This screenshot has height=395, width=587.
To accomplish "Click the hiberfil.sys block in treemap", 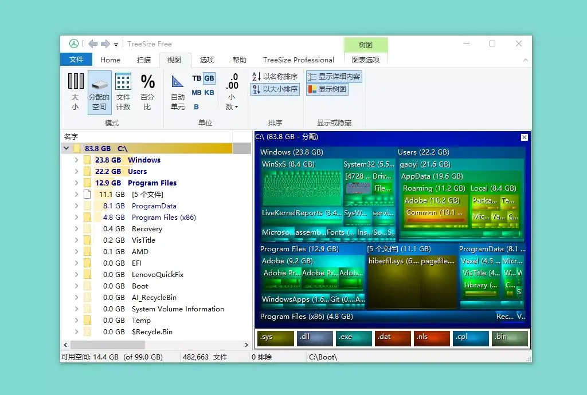I will 393,283.
